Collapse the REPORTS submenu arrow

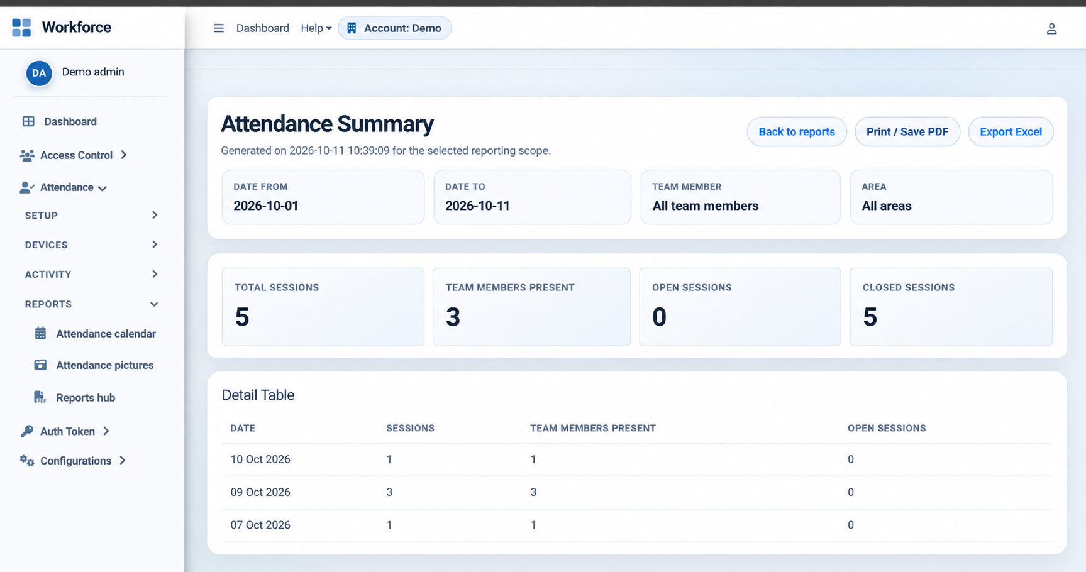point(154,304)
